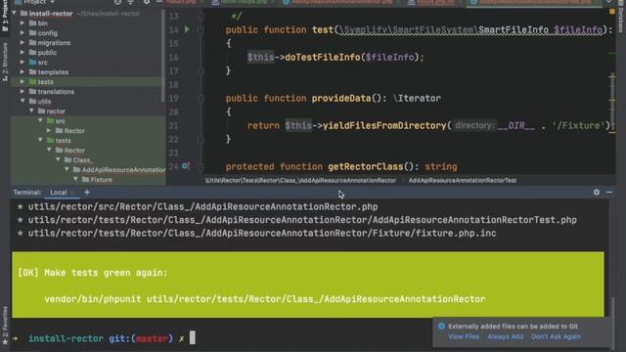Click terminal path ending AddApiResourceAnnotationRector.php
Screen dimensions: 626x352
202,206
